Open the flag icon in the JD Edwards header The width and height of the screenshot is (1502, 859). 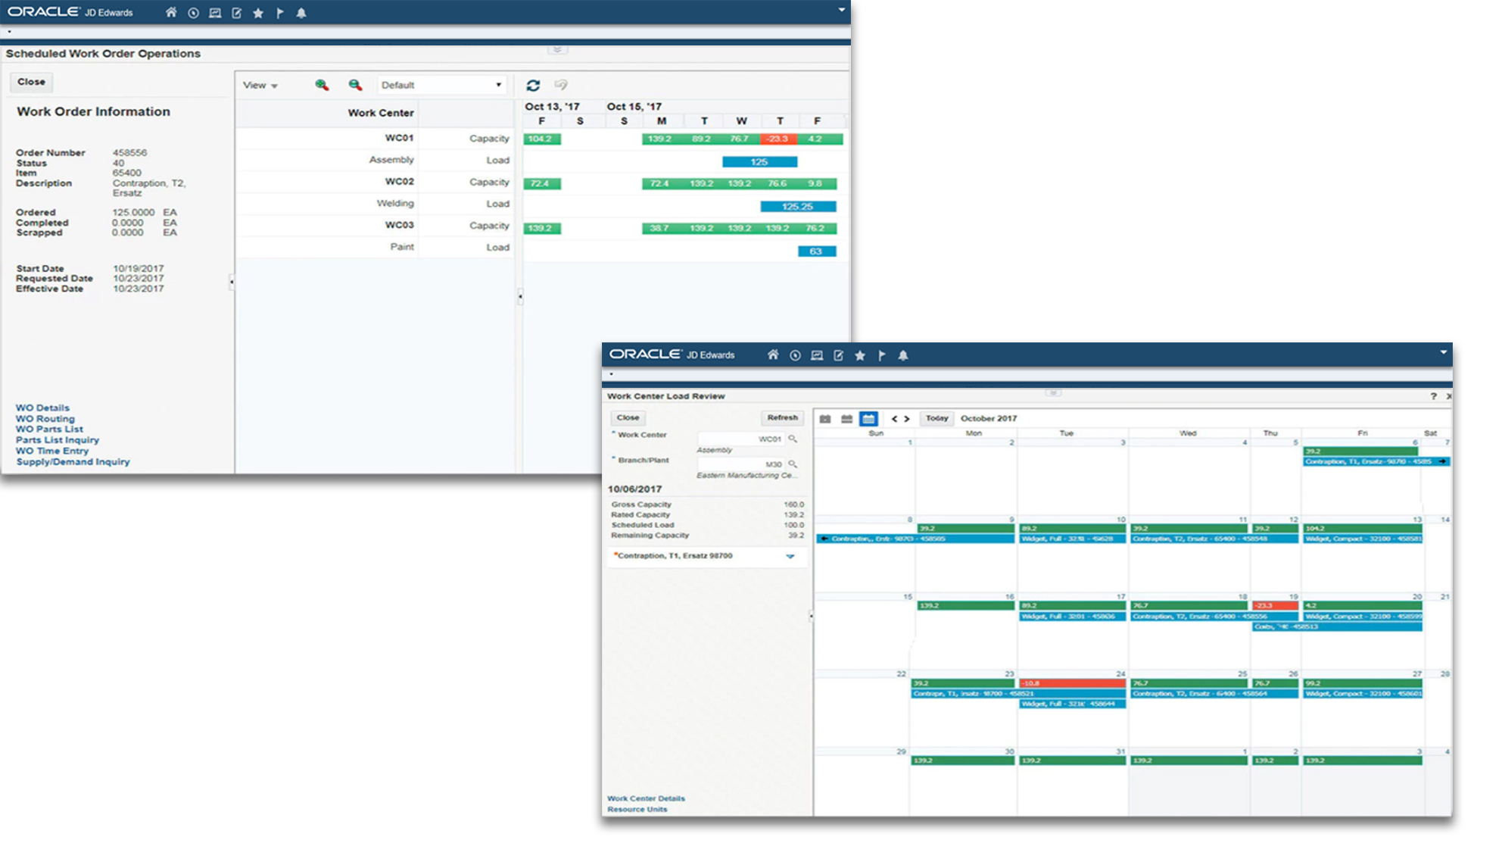click(x=279, y=12)
